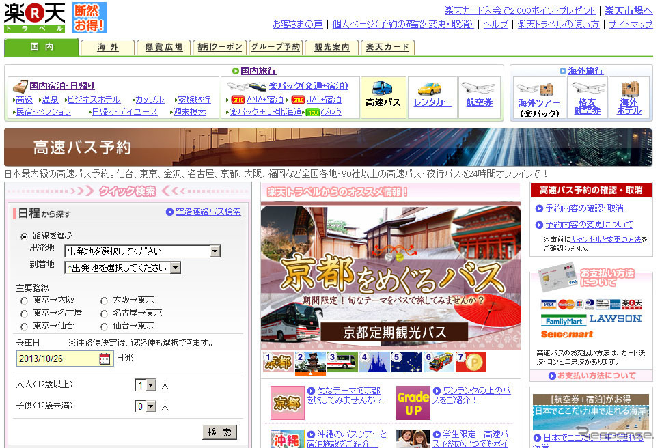Open the 海外ツアー overseas tour icon
Viewport: 662px width, 448px height.
pyautogui.click(x=539, y=97)
